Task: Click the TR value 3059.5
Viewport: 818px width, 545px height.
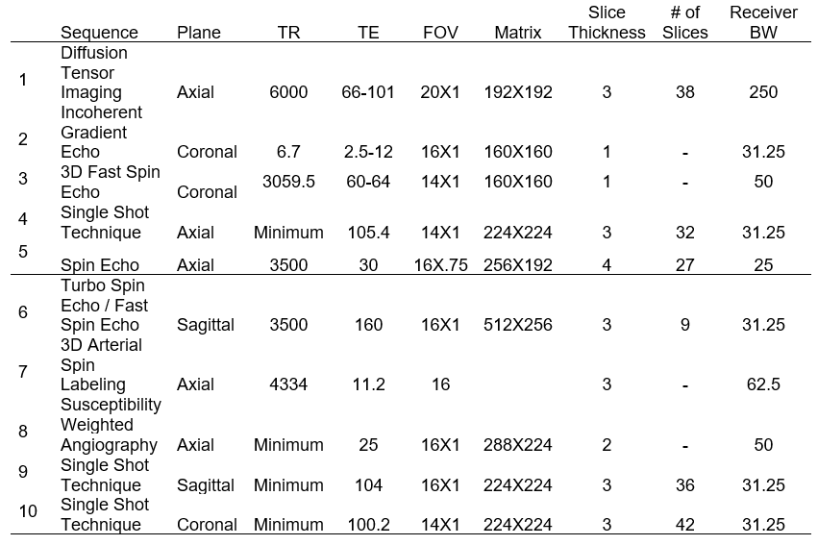Action: point(288,182)
